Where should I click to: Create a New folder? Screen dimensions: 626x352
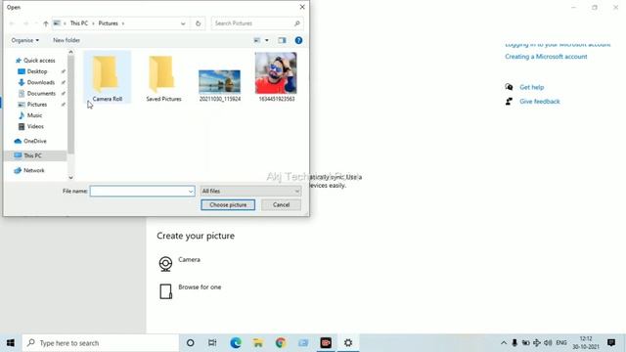[x=67, y=40]
